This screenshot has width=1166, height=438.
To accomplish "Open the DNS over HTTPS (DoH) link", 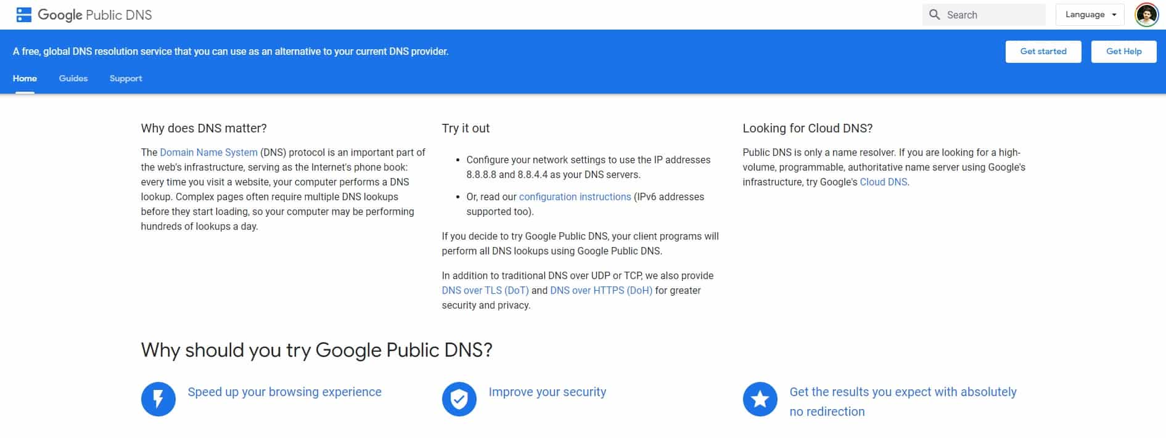I will tap(601, 290).
